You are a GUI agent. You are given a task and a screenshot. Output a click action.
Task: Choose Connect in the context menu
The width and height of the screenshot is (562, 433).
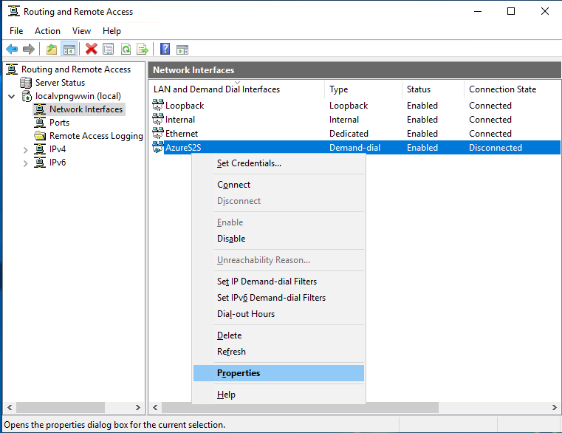[x=279, y=185]
